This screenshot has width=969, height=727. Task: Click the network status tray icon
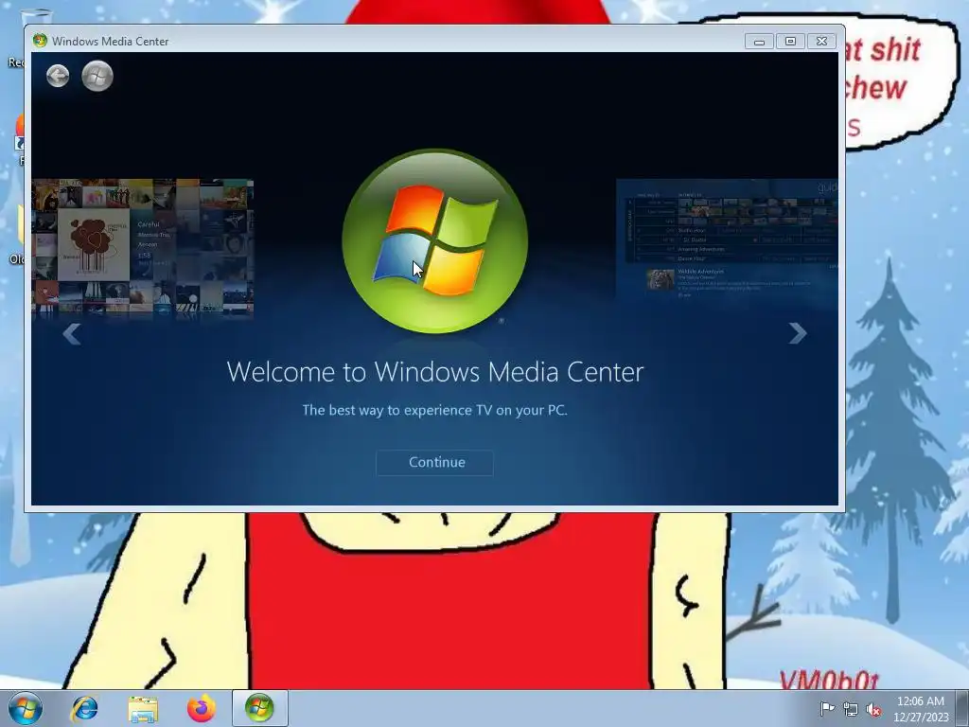851,709
